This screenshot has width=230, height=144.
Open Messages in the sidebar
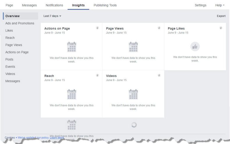tap(13, 81)
